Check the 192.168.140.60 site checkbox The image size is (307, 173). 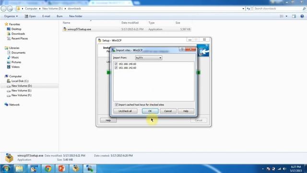click(116, 64)
